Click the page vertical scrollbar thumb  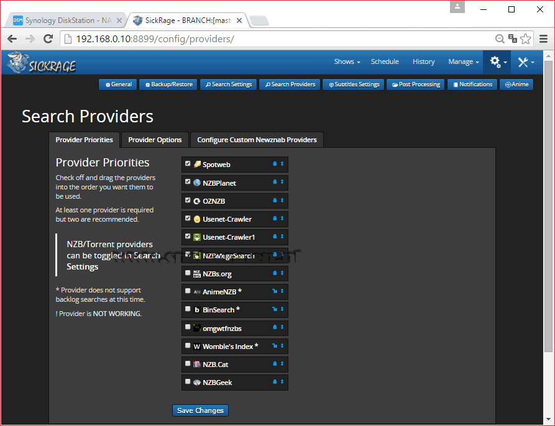(x=548, y=206)
